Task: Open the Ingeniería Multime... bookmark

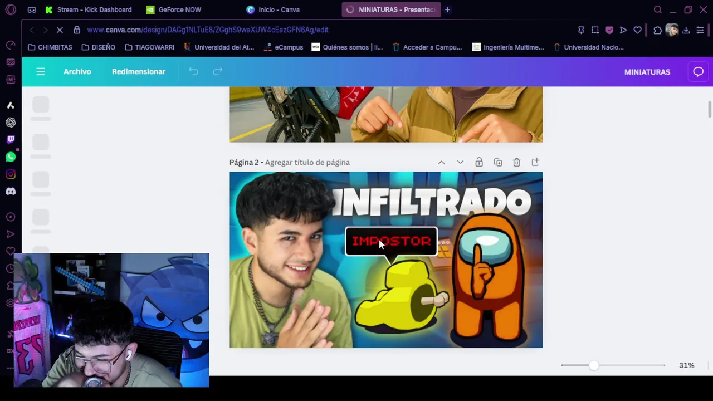Action: 508,47
